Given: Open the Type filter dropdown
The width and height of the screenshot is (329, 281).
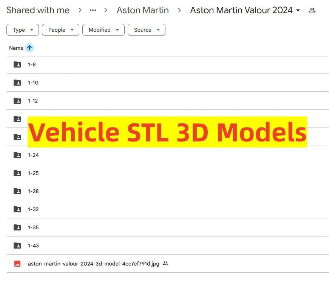Looking at the screenshot, I should 23,30.
